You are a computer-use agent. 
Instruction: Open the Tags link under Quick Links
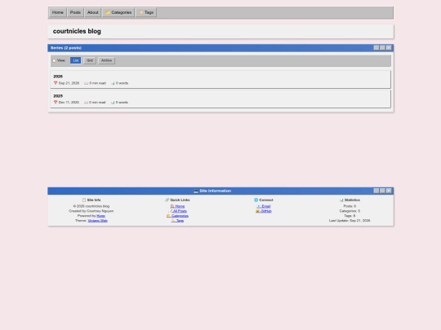[x=177, y=221]
